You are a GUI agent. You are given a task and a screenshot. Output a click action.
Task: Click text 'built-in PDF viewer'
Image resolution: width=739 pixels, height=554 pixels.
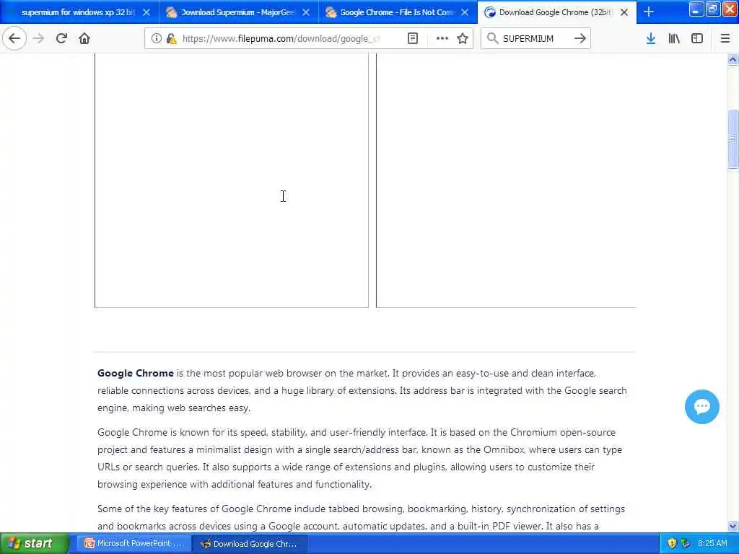(x=494, y=526)
